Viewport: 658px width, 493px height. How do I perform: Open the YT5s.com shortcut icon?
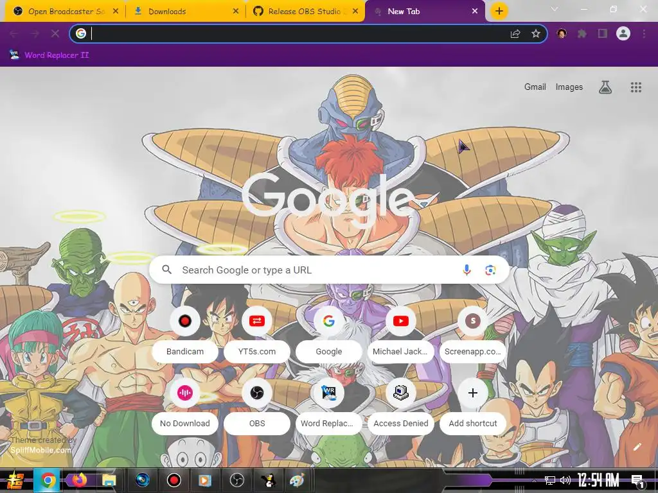[257, 321]
